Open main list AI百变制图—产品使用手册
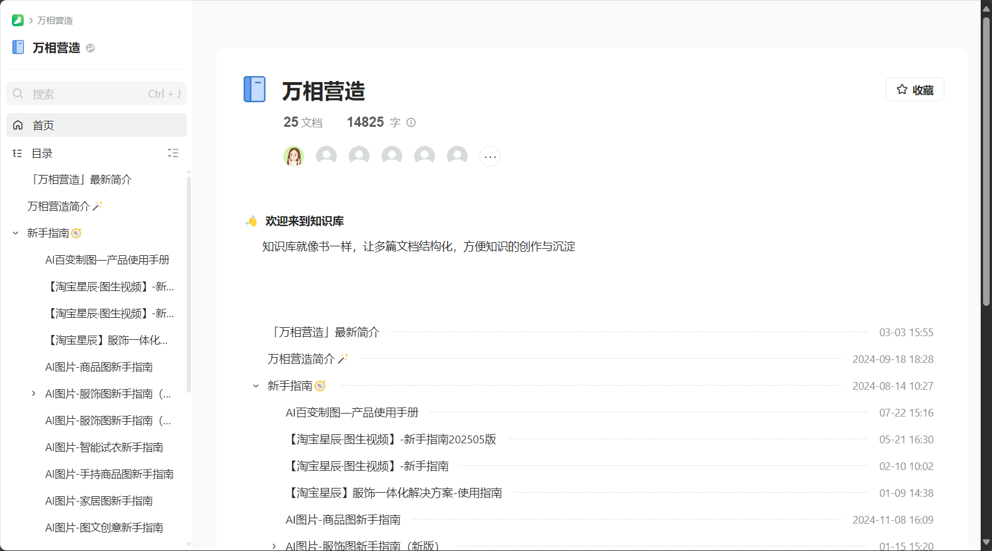The width and height of the screenshot is (992, 551). click(352, 412)
